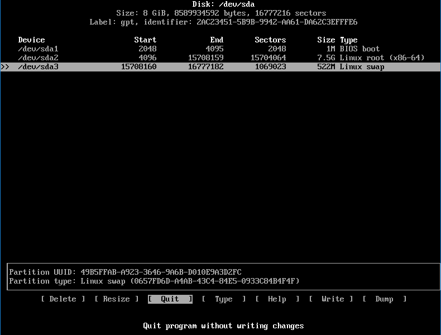This screenshot has width=441, height=335.
Task: Open the Type menu option
Action: (224, 299)
